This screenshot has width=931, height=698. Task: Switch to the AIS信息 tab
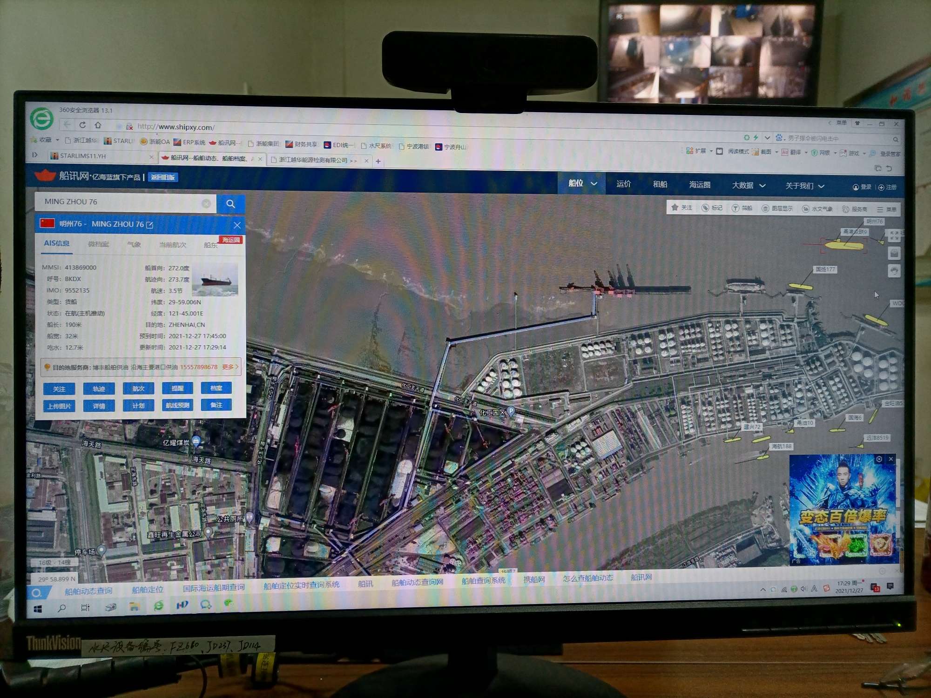pos(57,243)
